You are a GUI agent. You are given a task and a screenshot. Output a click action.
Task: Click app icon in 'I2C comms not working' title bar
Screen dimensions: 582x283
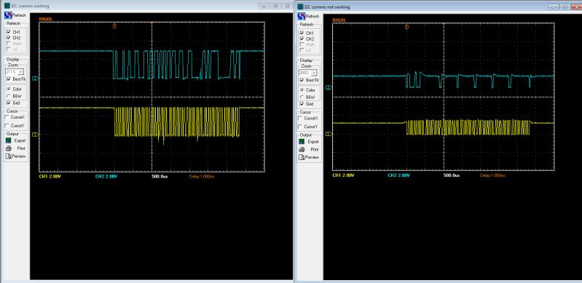301,7
